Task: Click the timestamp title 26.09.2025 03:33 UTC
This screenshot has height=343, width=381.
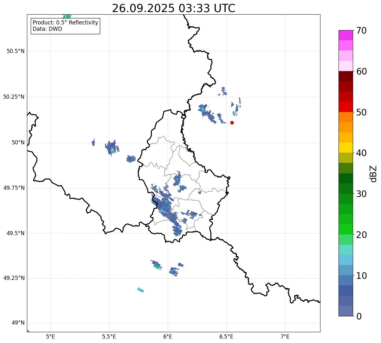Action: [174, 8]
